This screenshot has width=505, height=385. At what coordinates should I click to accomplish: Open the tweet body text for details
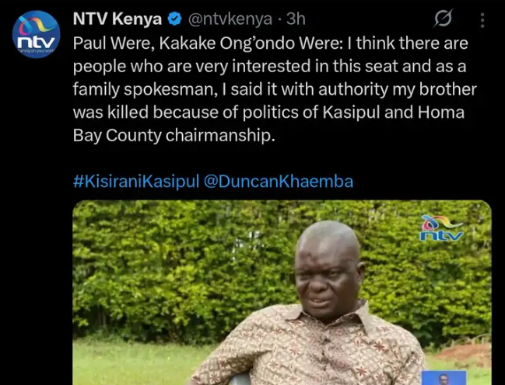(275, 89)
